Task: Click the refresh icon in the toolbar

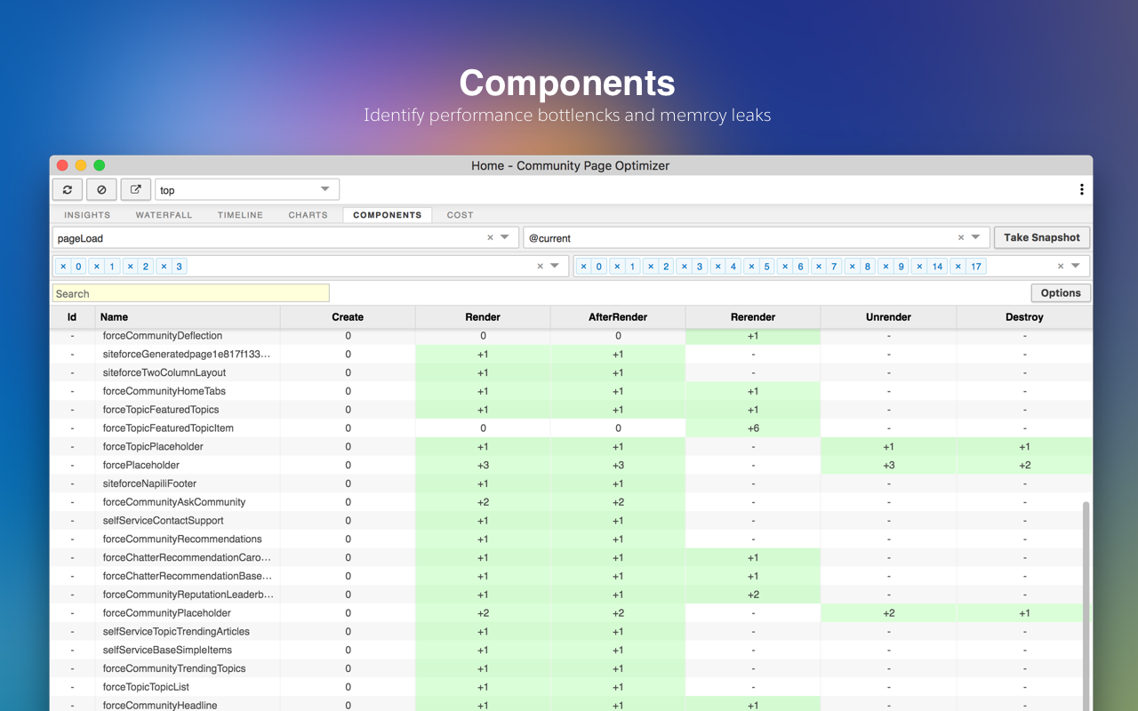Action: tap(67, 189)
